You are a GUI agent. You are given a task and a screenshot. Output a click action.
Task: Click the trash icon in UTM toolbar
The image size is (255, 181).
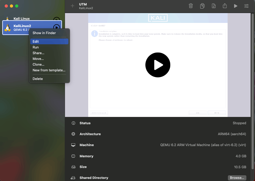(x=191, y=6)
